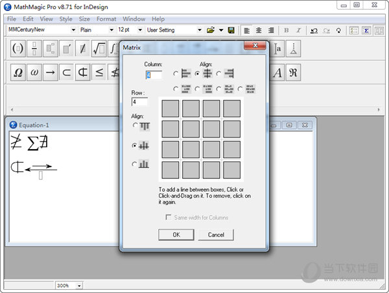Screen dimensions: 389x293
Task: Open the View menu
Action: (x=46, y=19)
